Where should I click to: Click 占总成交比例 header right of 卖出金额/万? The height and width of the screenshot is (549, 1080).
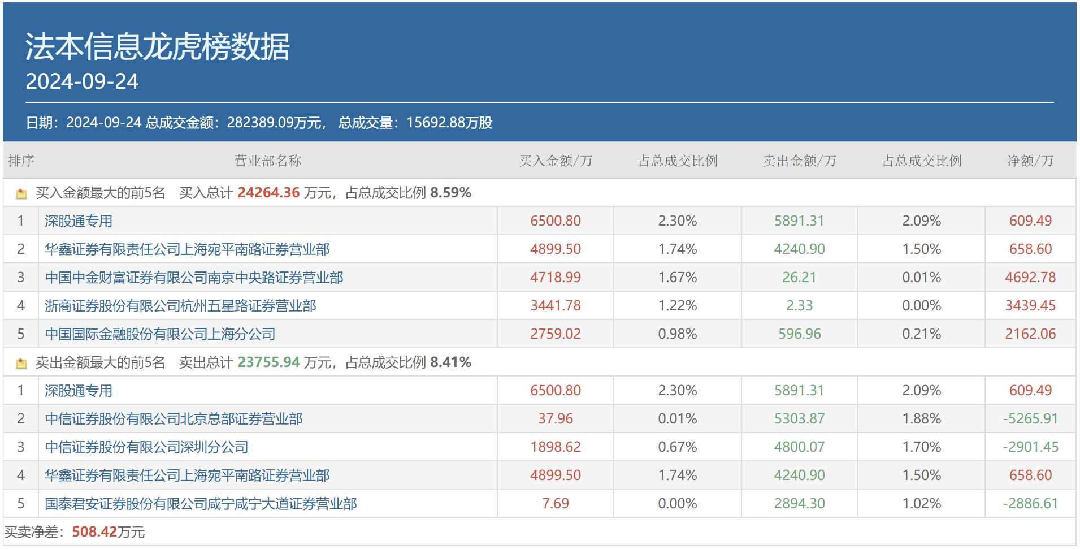[x=922, y=161]
